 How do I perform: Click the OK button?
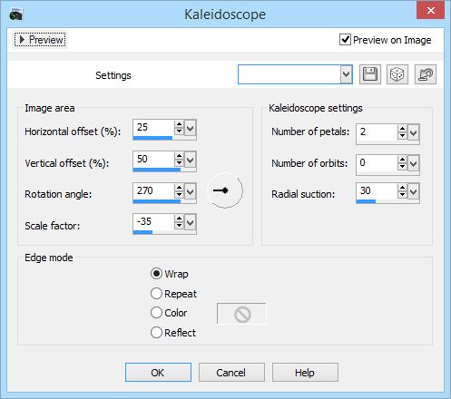(x=158, y=373)
